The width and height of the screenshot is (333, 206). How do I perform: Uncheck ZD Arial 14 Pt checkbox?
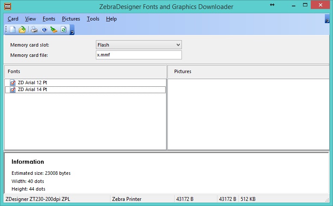click(12, 90)
